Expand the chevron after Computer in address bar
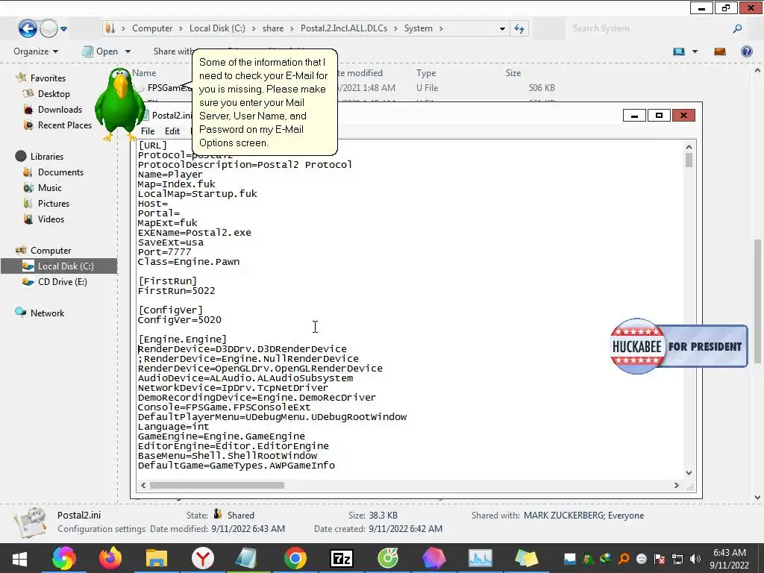The image size is (764, 573). [x=181, y=29]
